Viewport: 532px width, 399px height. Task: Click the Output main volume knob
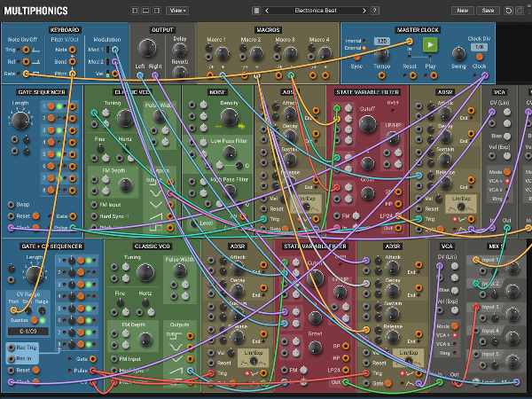click(x=147, y=48)
